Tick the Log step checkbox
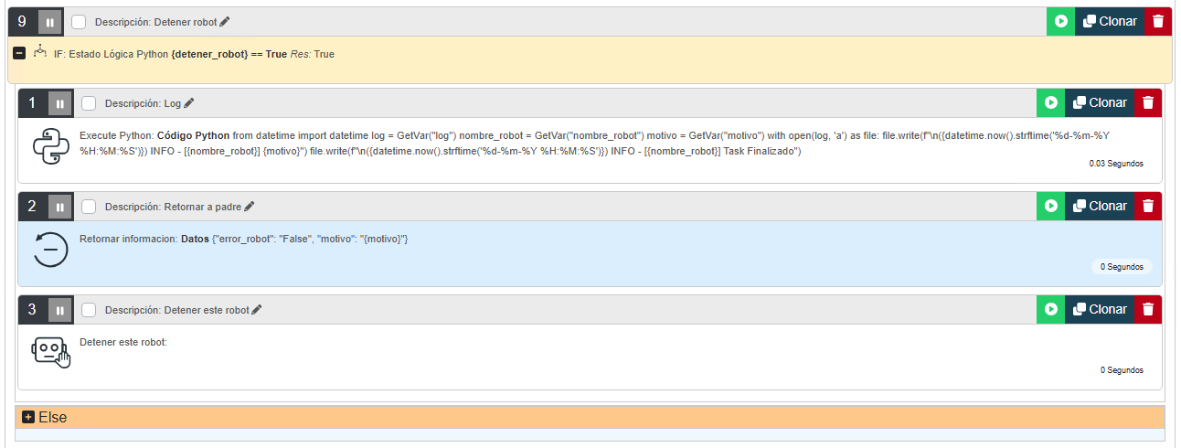 pyautogui.click(x=89, y=103)
